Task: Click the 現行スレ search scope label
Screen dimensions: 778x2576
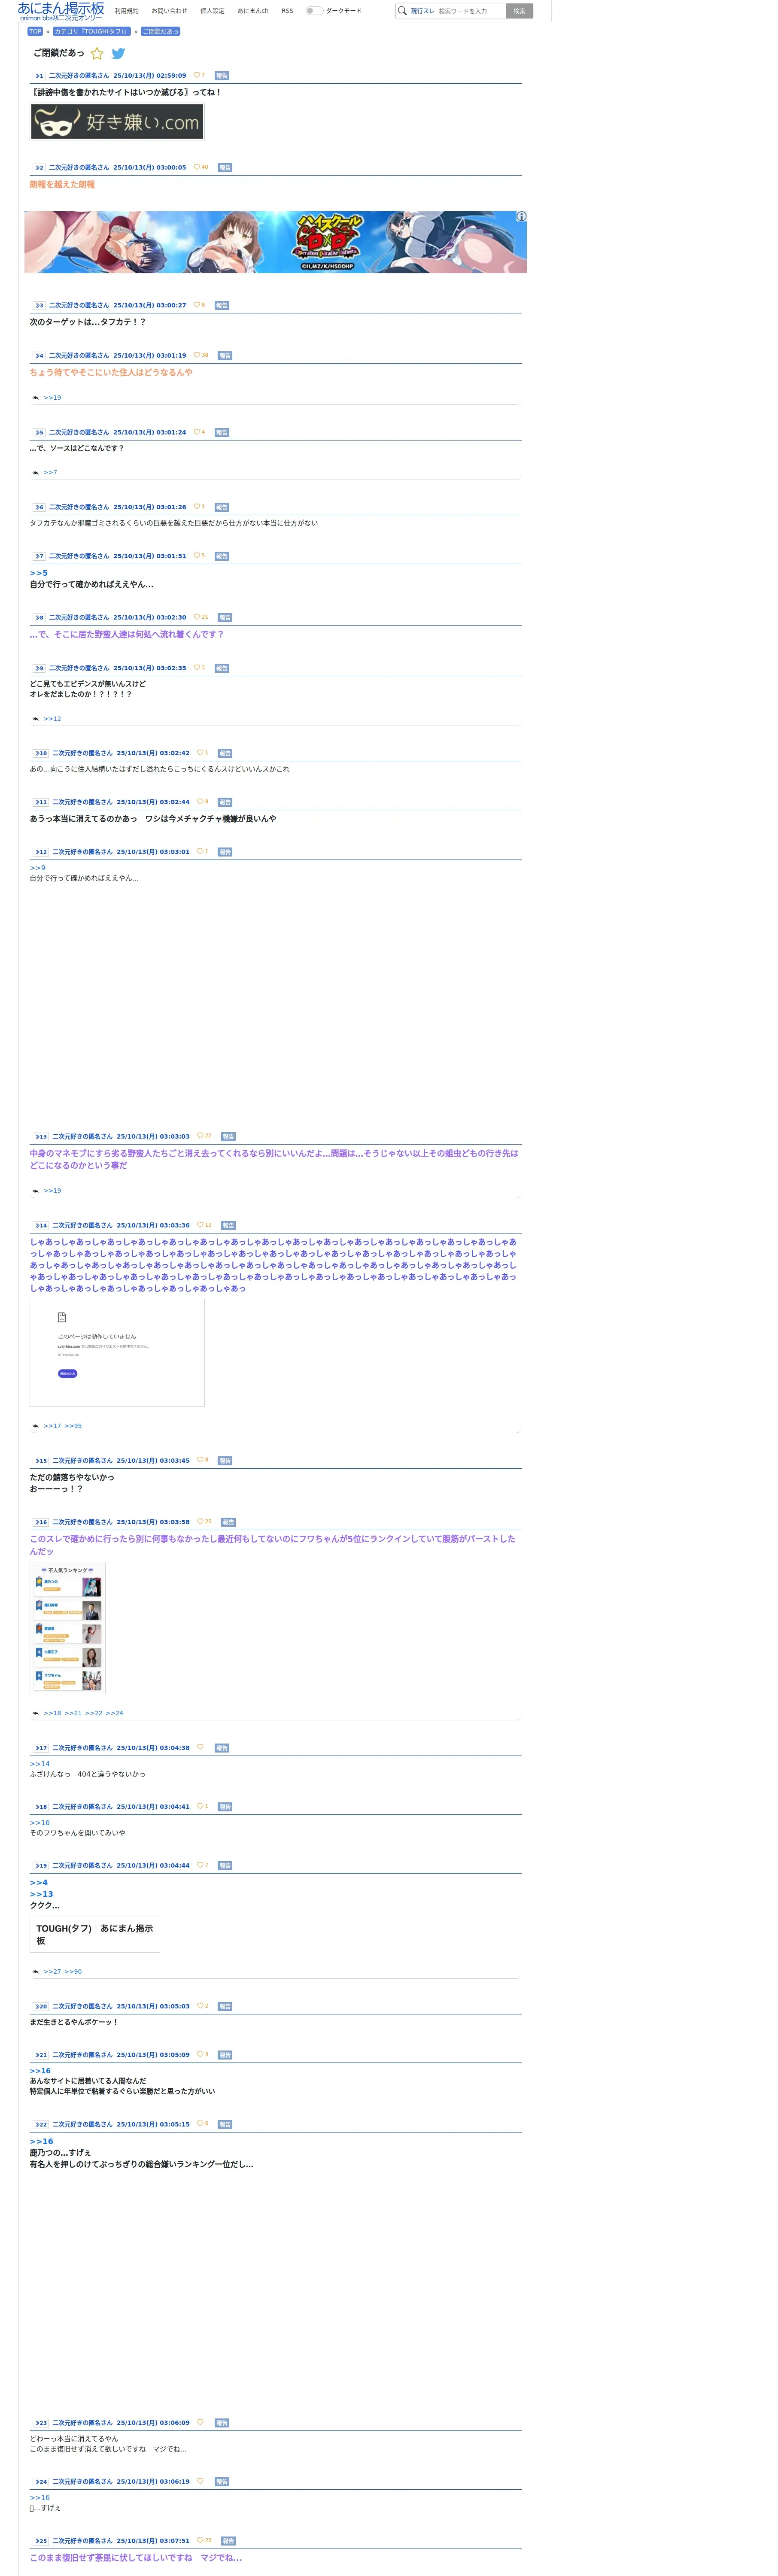Action: pyautogui.click(x=423, y=11)
